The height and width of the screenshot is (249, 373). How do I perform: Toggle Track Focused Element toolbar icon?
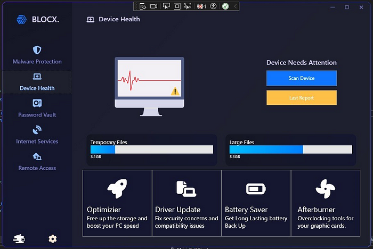point(188,6)
